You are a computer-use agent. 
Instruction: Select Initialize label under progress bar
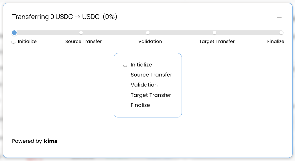(x=27, y=42)
